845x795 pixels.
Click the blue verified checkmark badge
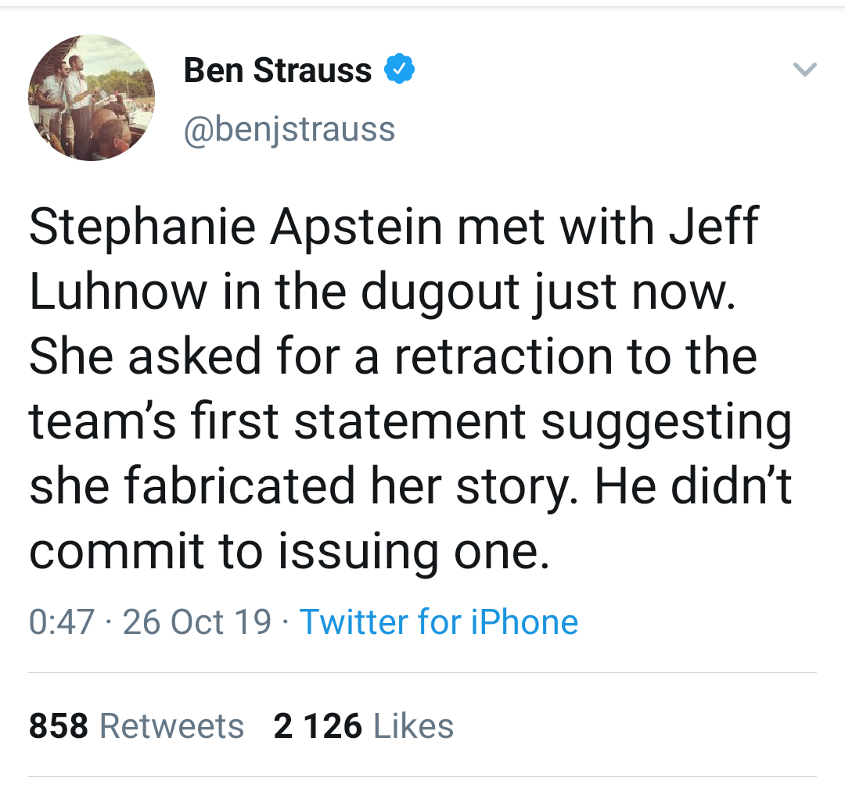coord(399,69)
